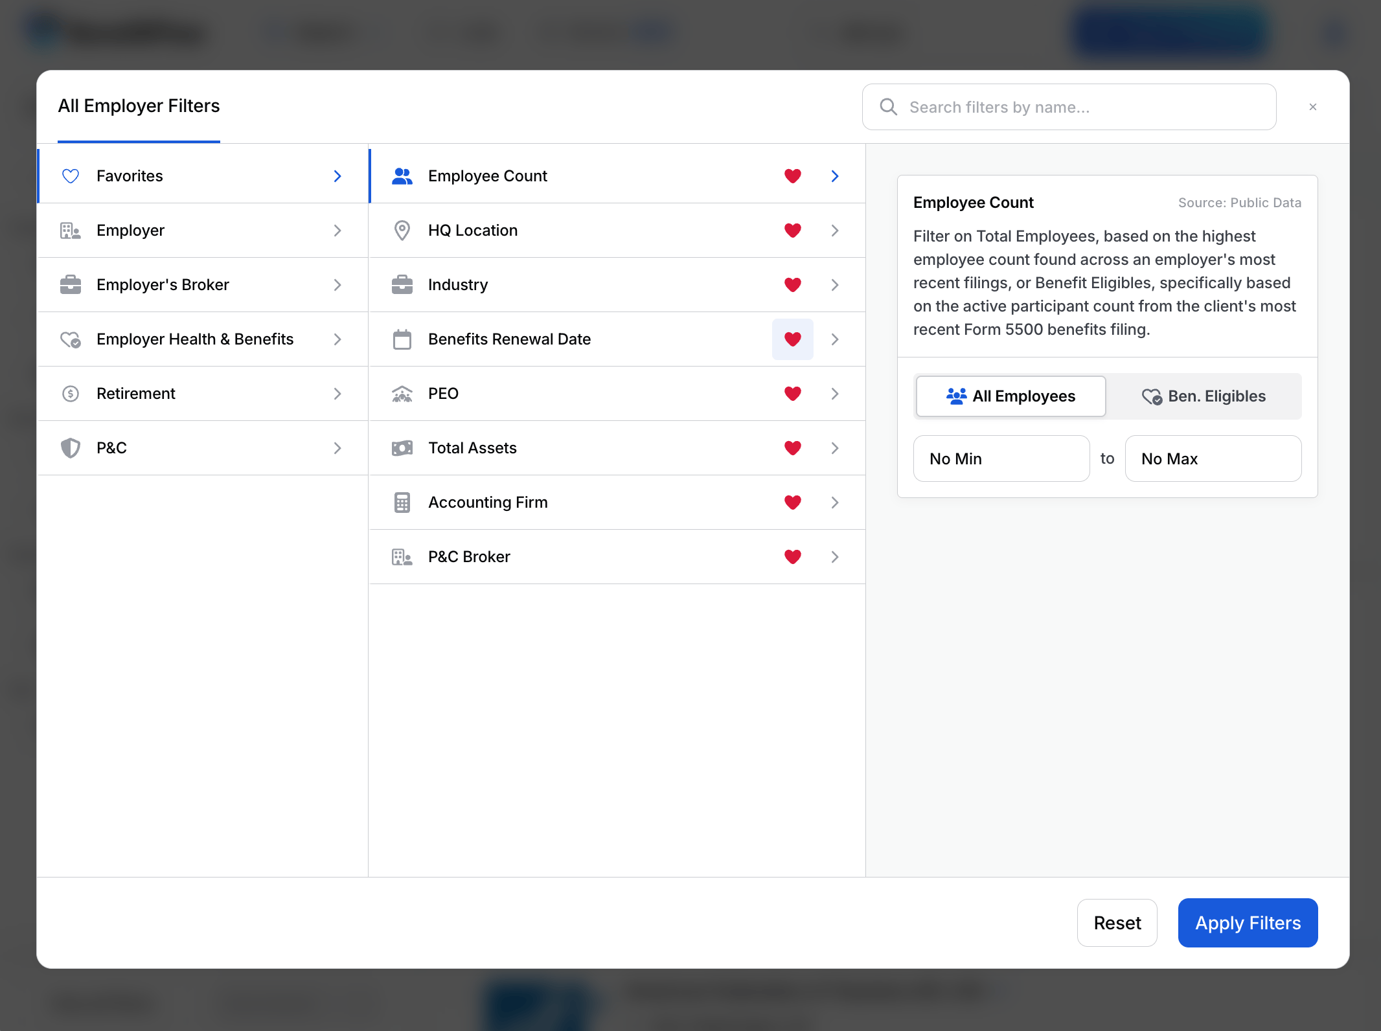Open the PEO filter chevron
Image resolution: width=1381 pixels, height=1031 pixels.
tap(835, 394)
